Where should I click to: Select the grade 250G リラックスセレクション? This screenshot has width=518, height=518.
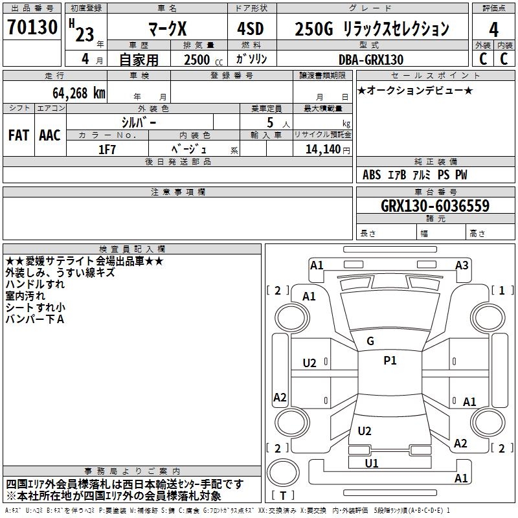pyautogui.click(x=372, y=28)
